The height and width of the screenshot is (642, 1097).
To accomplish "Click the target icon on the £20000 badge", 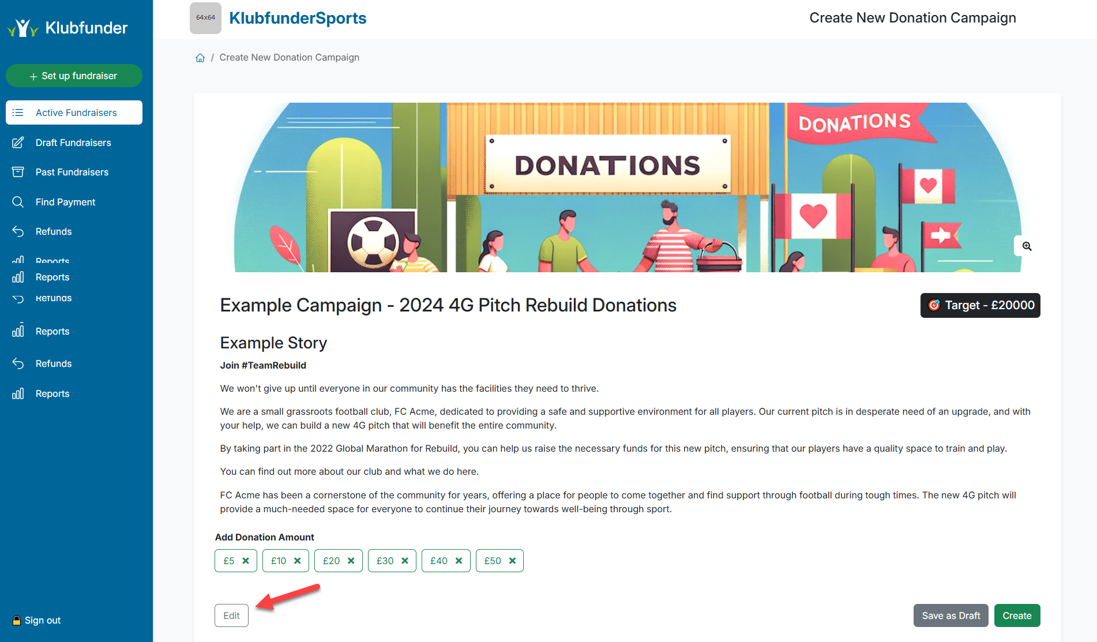I will (x=936, y=305).
